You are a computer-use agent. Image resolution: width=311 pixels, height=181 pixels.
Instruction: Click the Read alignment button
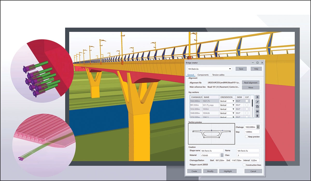pos(251,82)
